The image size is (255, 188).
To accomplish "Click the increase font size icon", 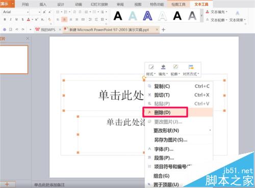I will coord(44,12).
